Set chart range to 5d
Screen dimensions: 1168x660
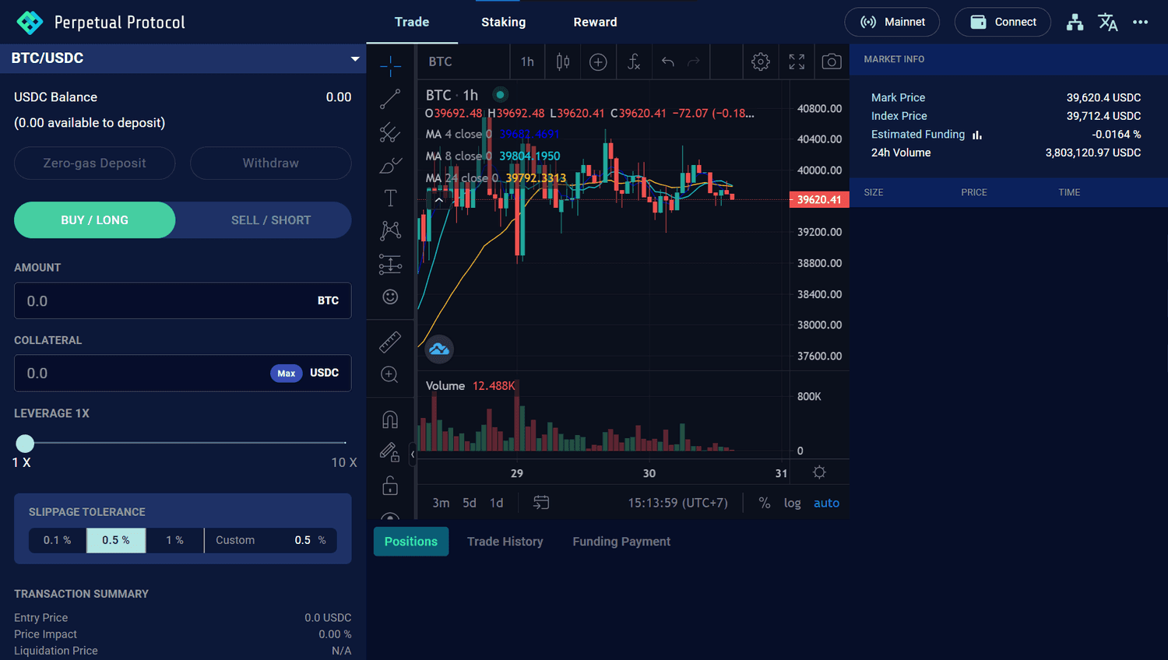click(x=470, y=503)
